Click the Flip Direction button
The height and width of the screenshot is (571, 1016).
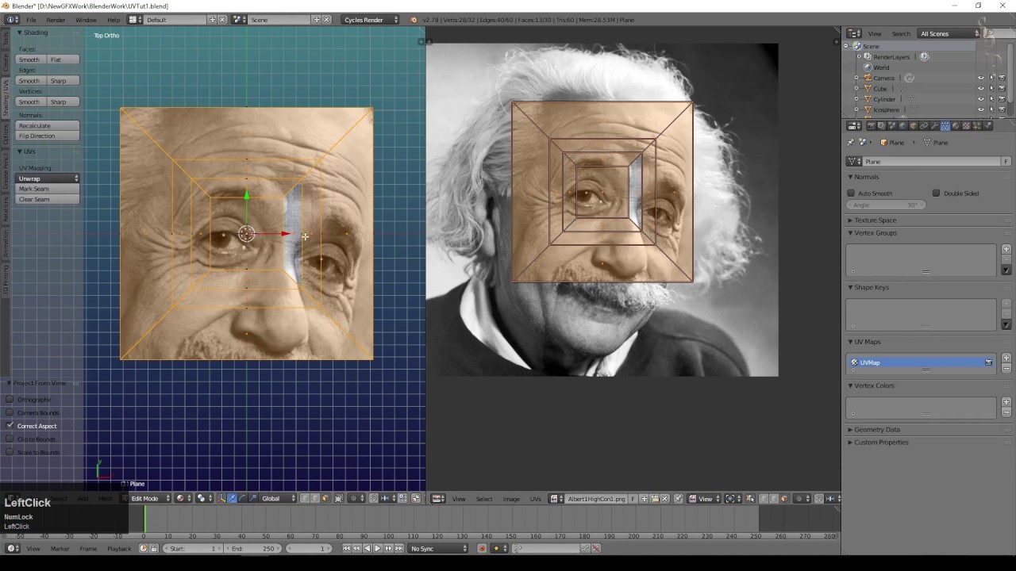pos(48,136)
